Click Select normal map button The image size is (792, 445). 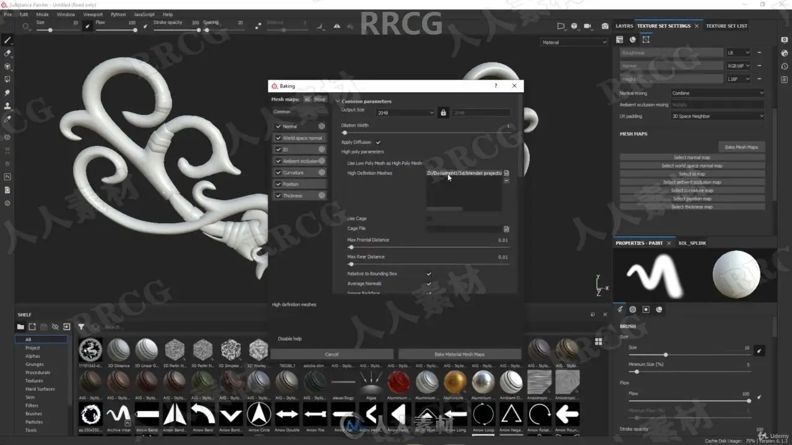point(692,158)
